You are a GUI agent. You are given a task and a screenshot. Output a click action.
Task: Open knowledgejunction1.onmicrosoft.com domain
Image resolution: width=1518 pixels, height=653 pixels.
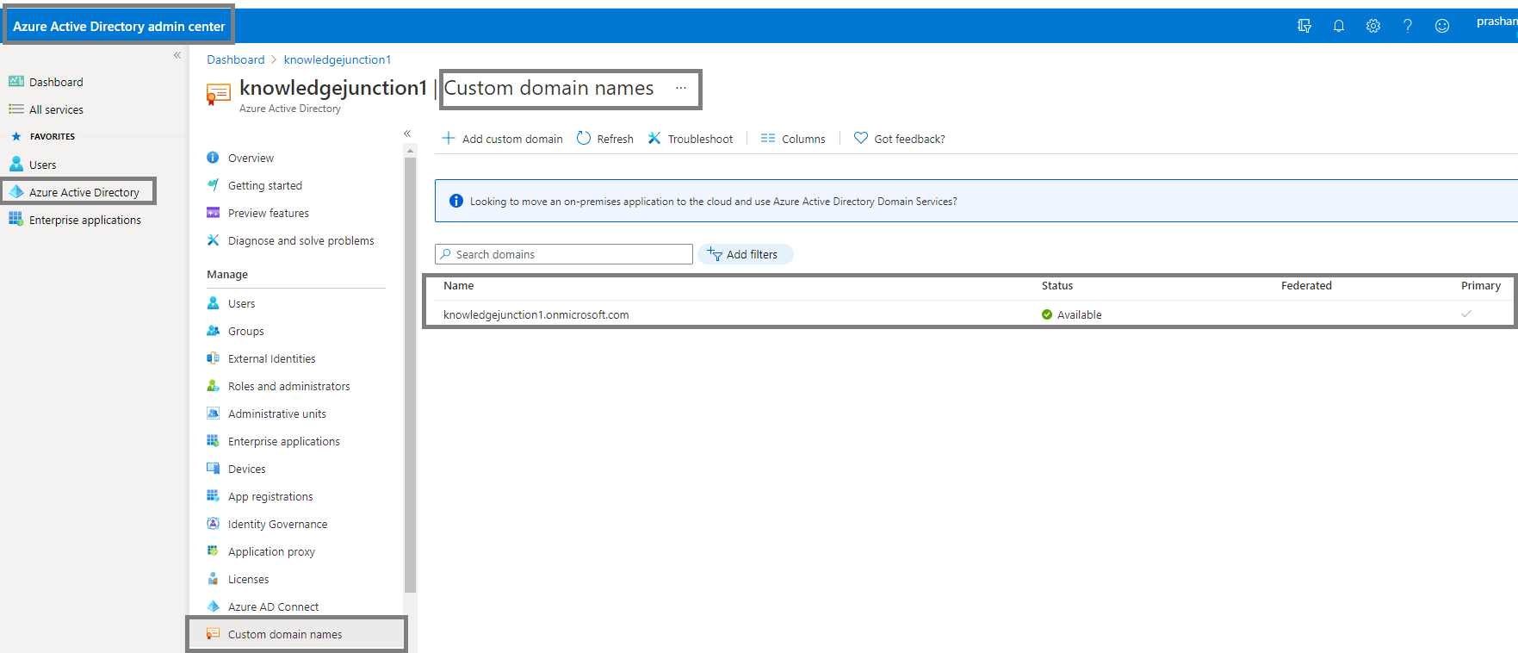pyautogui.click(x=536, y=314)
